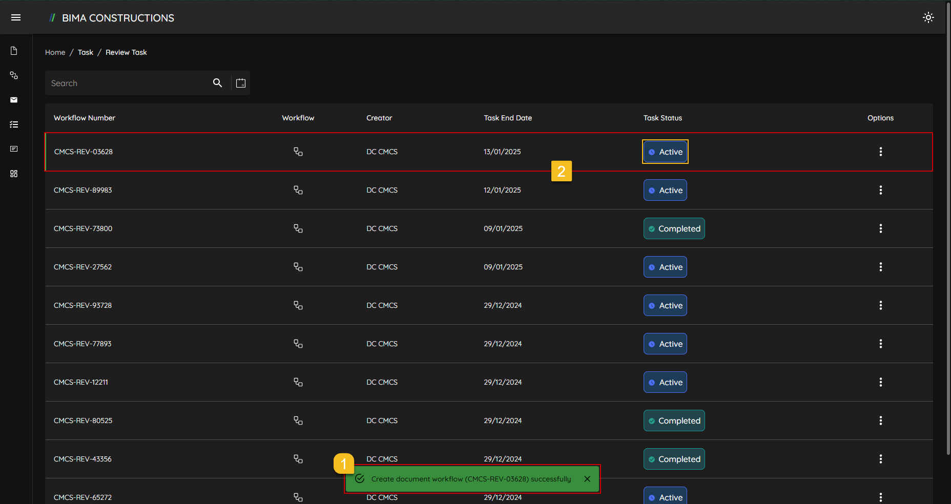Click inside the Search input field

tap(123, 82)
